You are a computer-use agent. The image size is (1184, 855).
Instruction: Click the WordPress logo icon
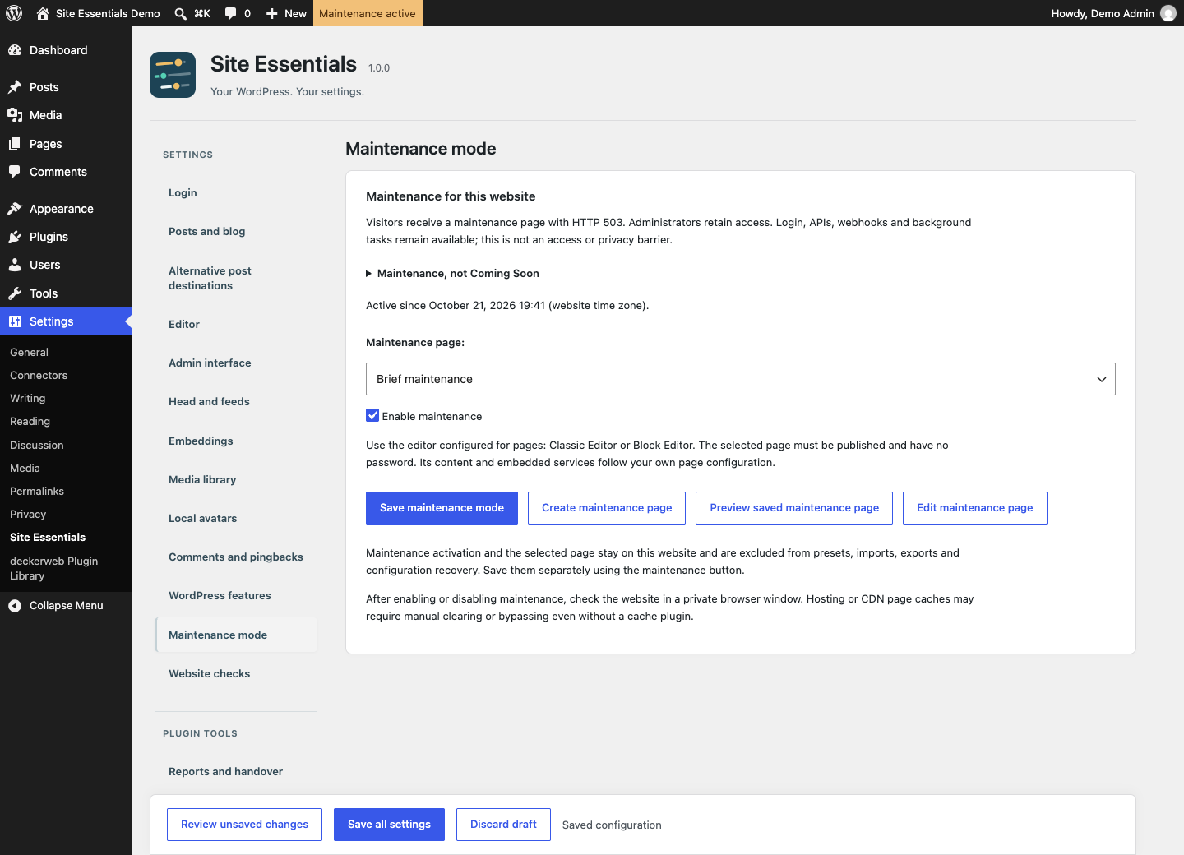14,13
